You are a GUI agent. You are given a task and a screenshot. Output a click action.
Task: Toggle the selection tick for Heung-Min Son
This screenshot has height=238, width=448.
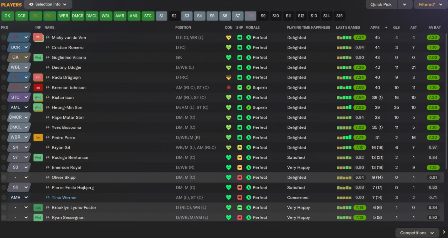(x=3, y=107)
